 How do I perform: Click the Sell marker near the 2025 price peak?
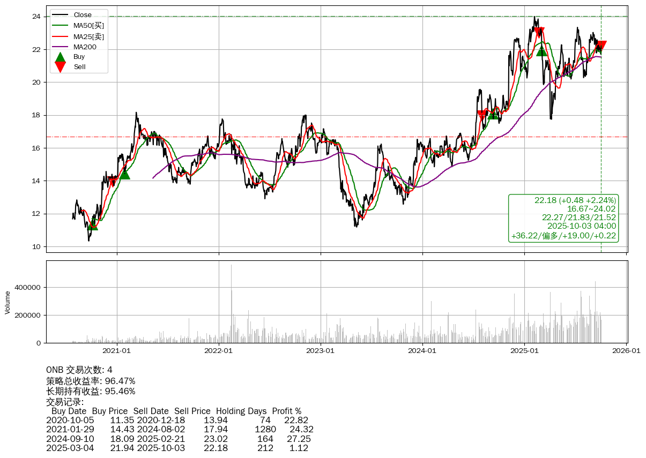[539, 33]
